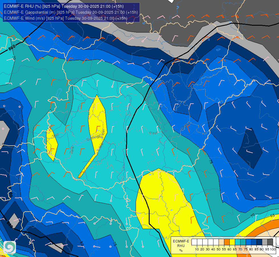Click the swirl logo icon in the corner

pyautogui.click(x=10, y=247)
